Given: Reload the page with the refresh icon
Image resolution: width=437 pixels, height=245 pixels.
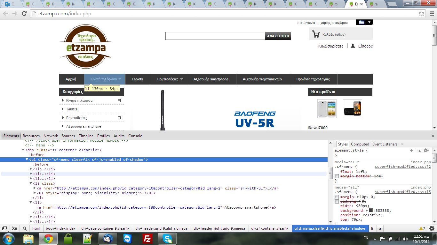Looking at the screenshot, I should [x=24, y=14].
